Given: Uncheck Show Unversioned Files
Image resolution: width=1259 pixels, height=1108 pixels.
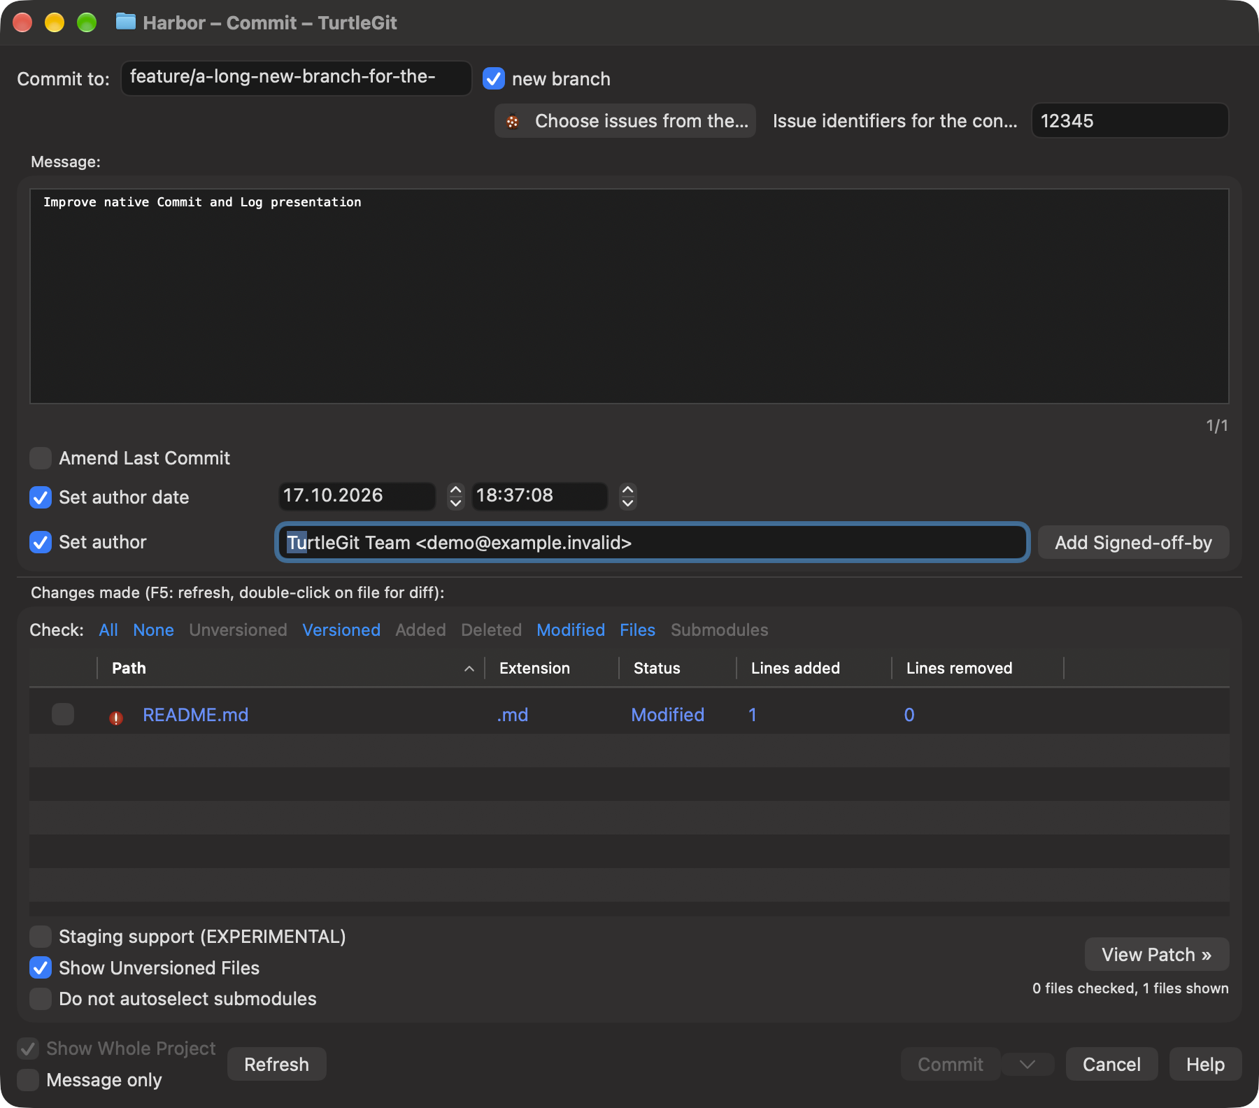Looking at the screenshot, I should point(41,967).
